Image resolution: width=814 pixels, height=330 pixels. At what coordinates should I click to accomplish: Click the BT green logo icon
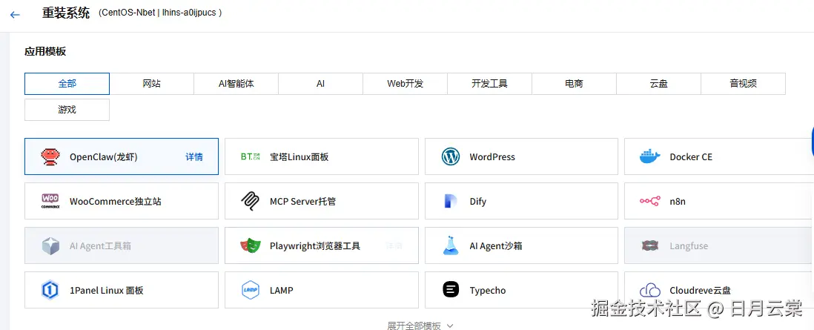click(251, 157)
